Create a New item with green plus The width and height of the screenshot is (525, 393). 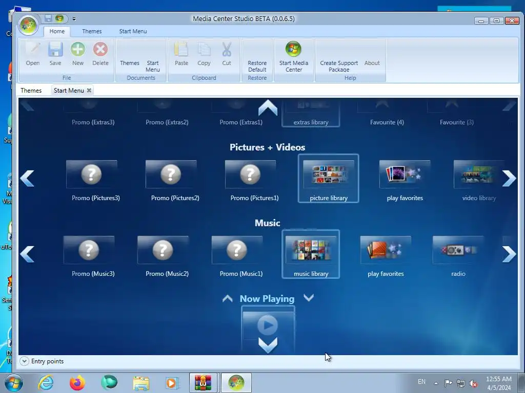coord(78,50)
